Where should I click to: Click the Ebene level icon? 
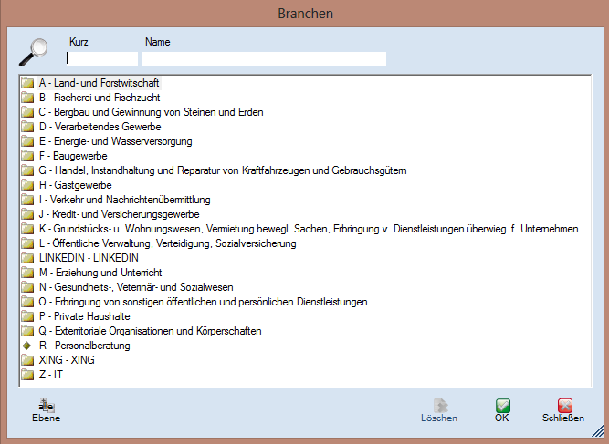tap(46, 405)
